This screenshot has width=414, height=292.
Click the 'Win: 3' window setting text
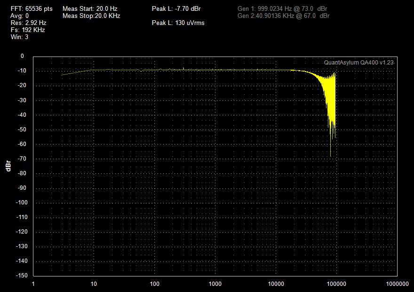coord(20,37)
